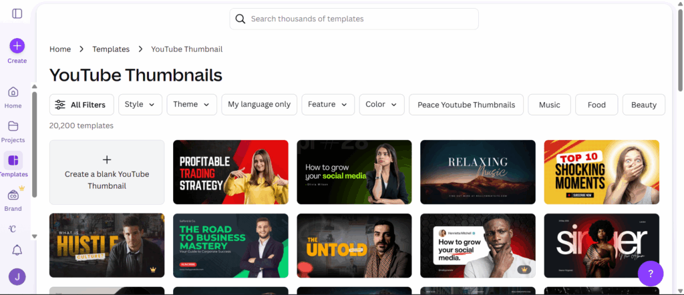Go to Home in the breadcrumb
This screenshot has width=684, height=295.
pos(60,49)
